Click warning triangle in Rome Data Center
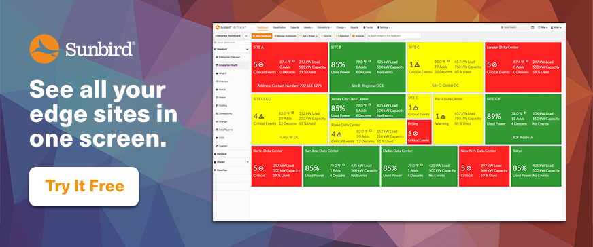The height and width of the screenshot is (247, 593). [339, 134]
